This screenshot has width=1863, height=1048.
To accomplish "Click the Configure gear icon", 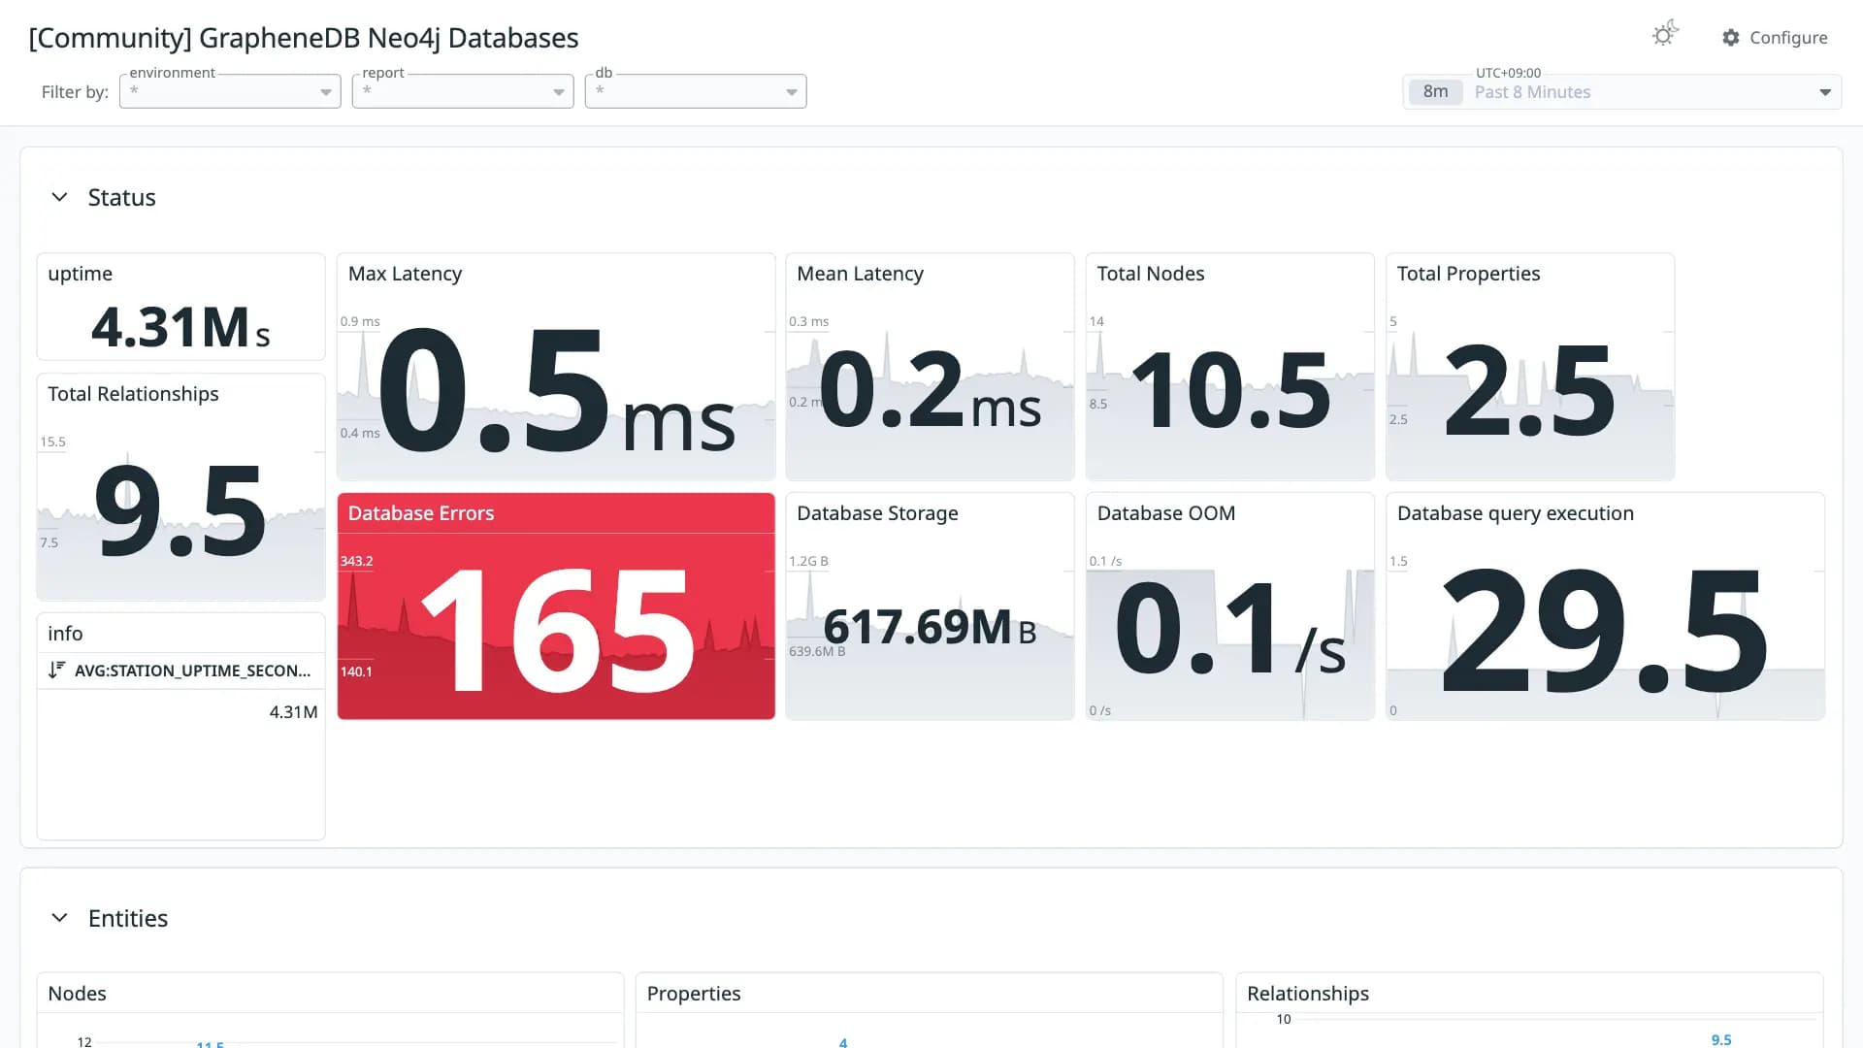I will click(x=1731, y=38).
